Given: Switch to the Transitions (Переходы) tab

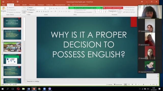Looking at the screenshot, I should (32, 5).
